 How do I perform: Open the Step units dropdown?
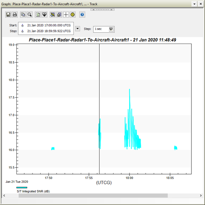tap(111, 29)
